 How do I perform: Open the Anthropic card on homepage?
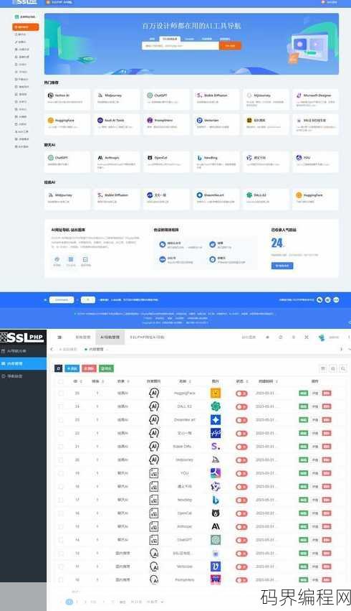[x=117, y=162]
